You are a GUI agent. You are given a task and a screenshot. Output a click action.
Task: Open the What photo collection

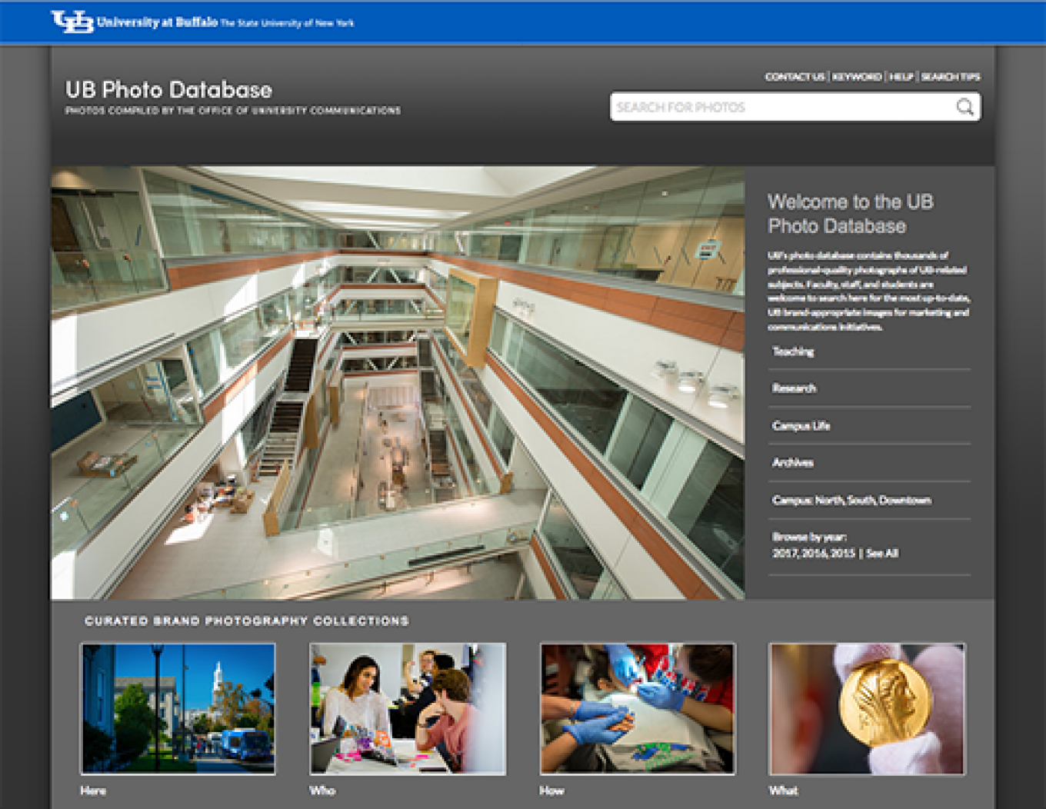pyautogui.click(x=867, y=709)
